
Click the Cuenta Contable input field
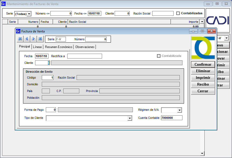(x=171, y=118)
